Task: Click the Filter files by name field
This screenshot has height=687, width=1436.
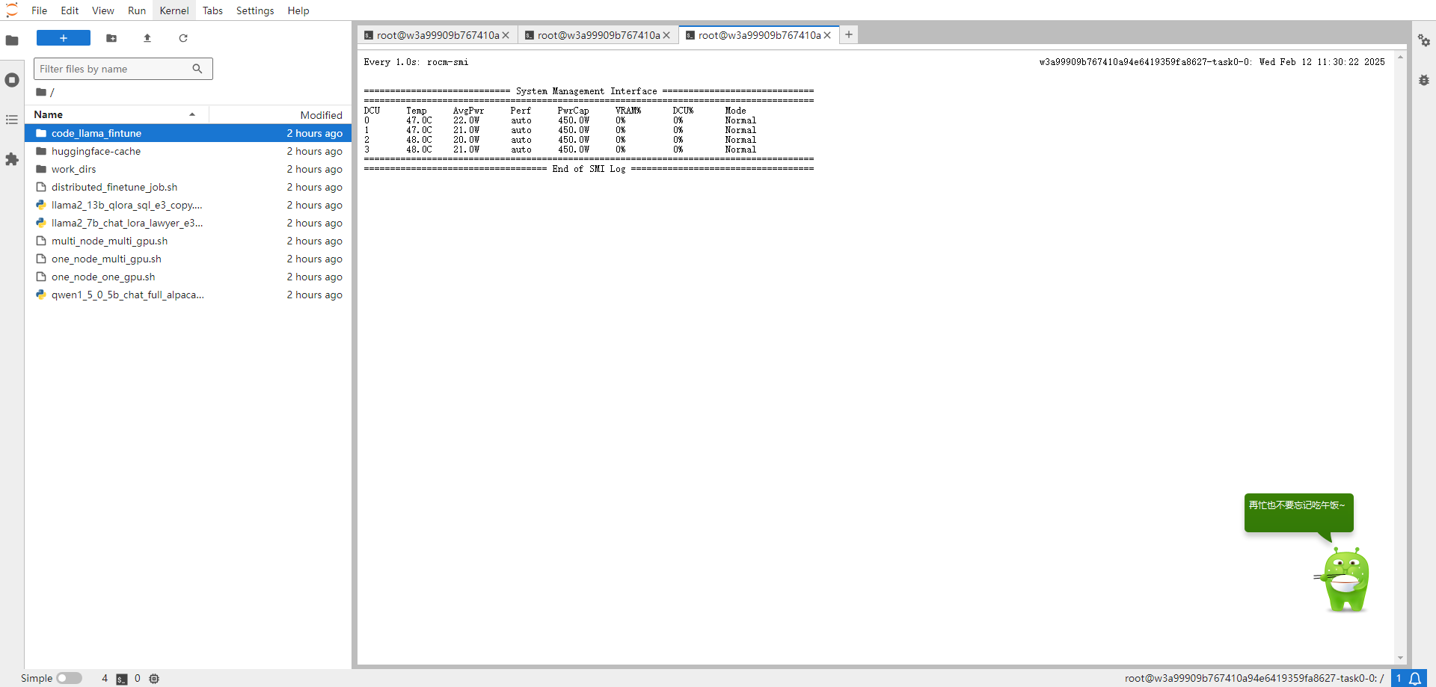Action: click(112, 69)
